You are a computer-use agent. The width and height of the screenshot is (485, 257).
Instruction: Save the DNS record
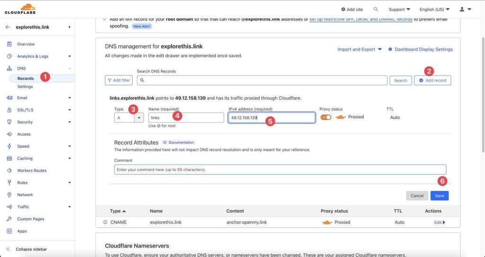pos(439,196)
